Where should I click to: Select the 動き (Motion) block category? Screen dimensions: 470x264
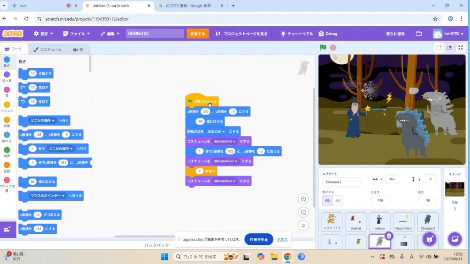point(6,62)
